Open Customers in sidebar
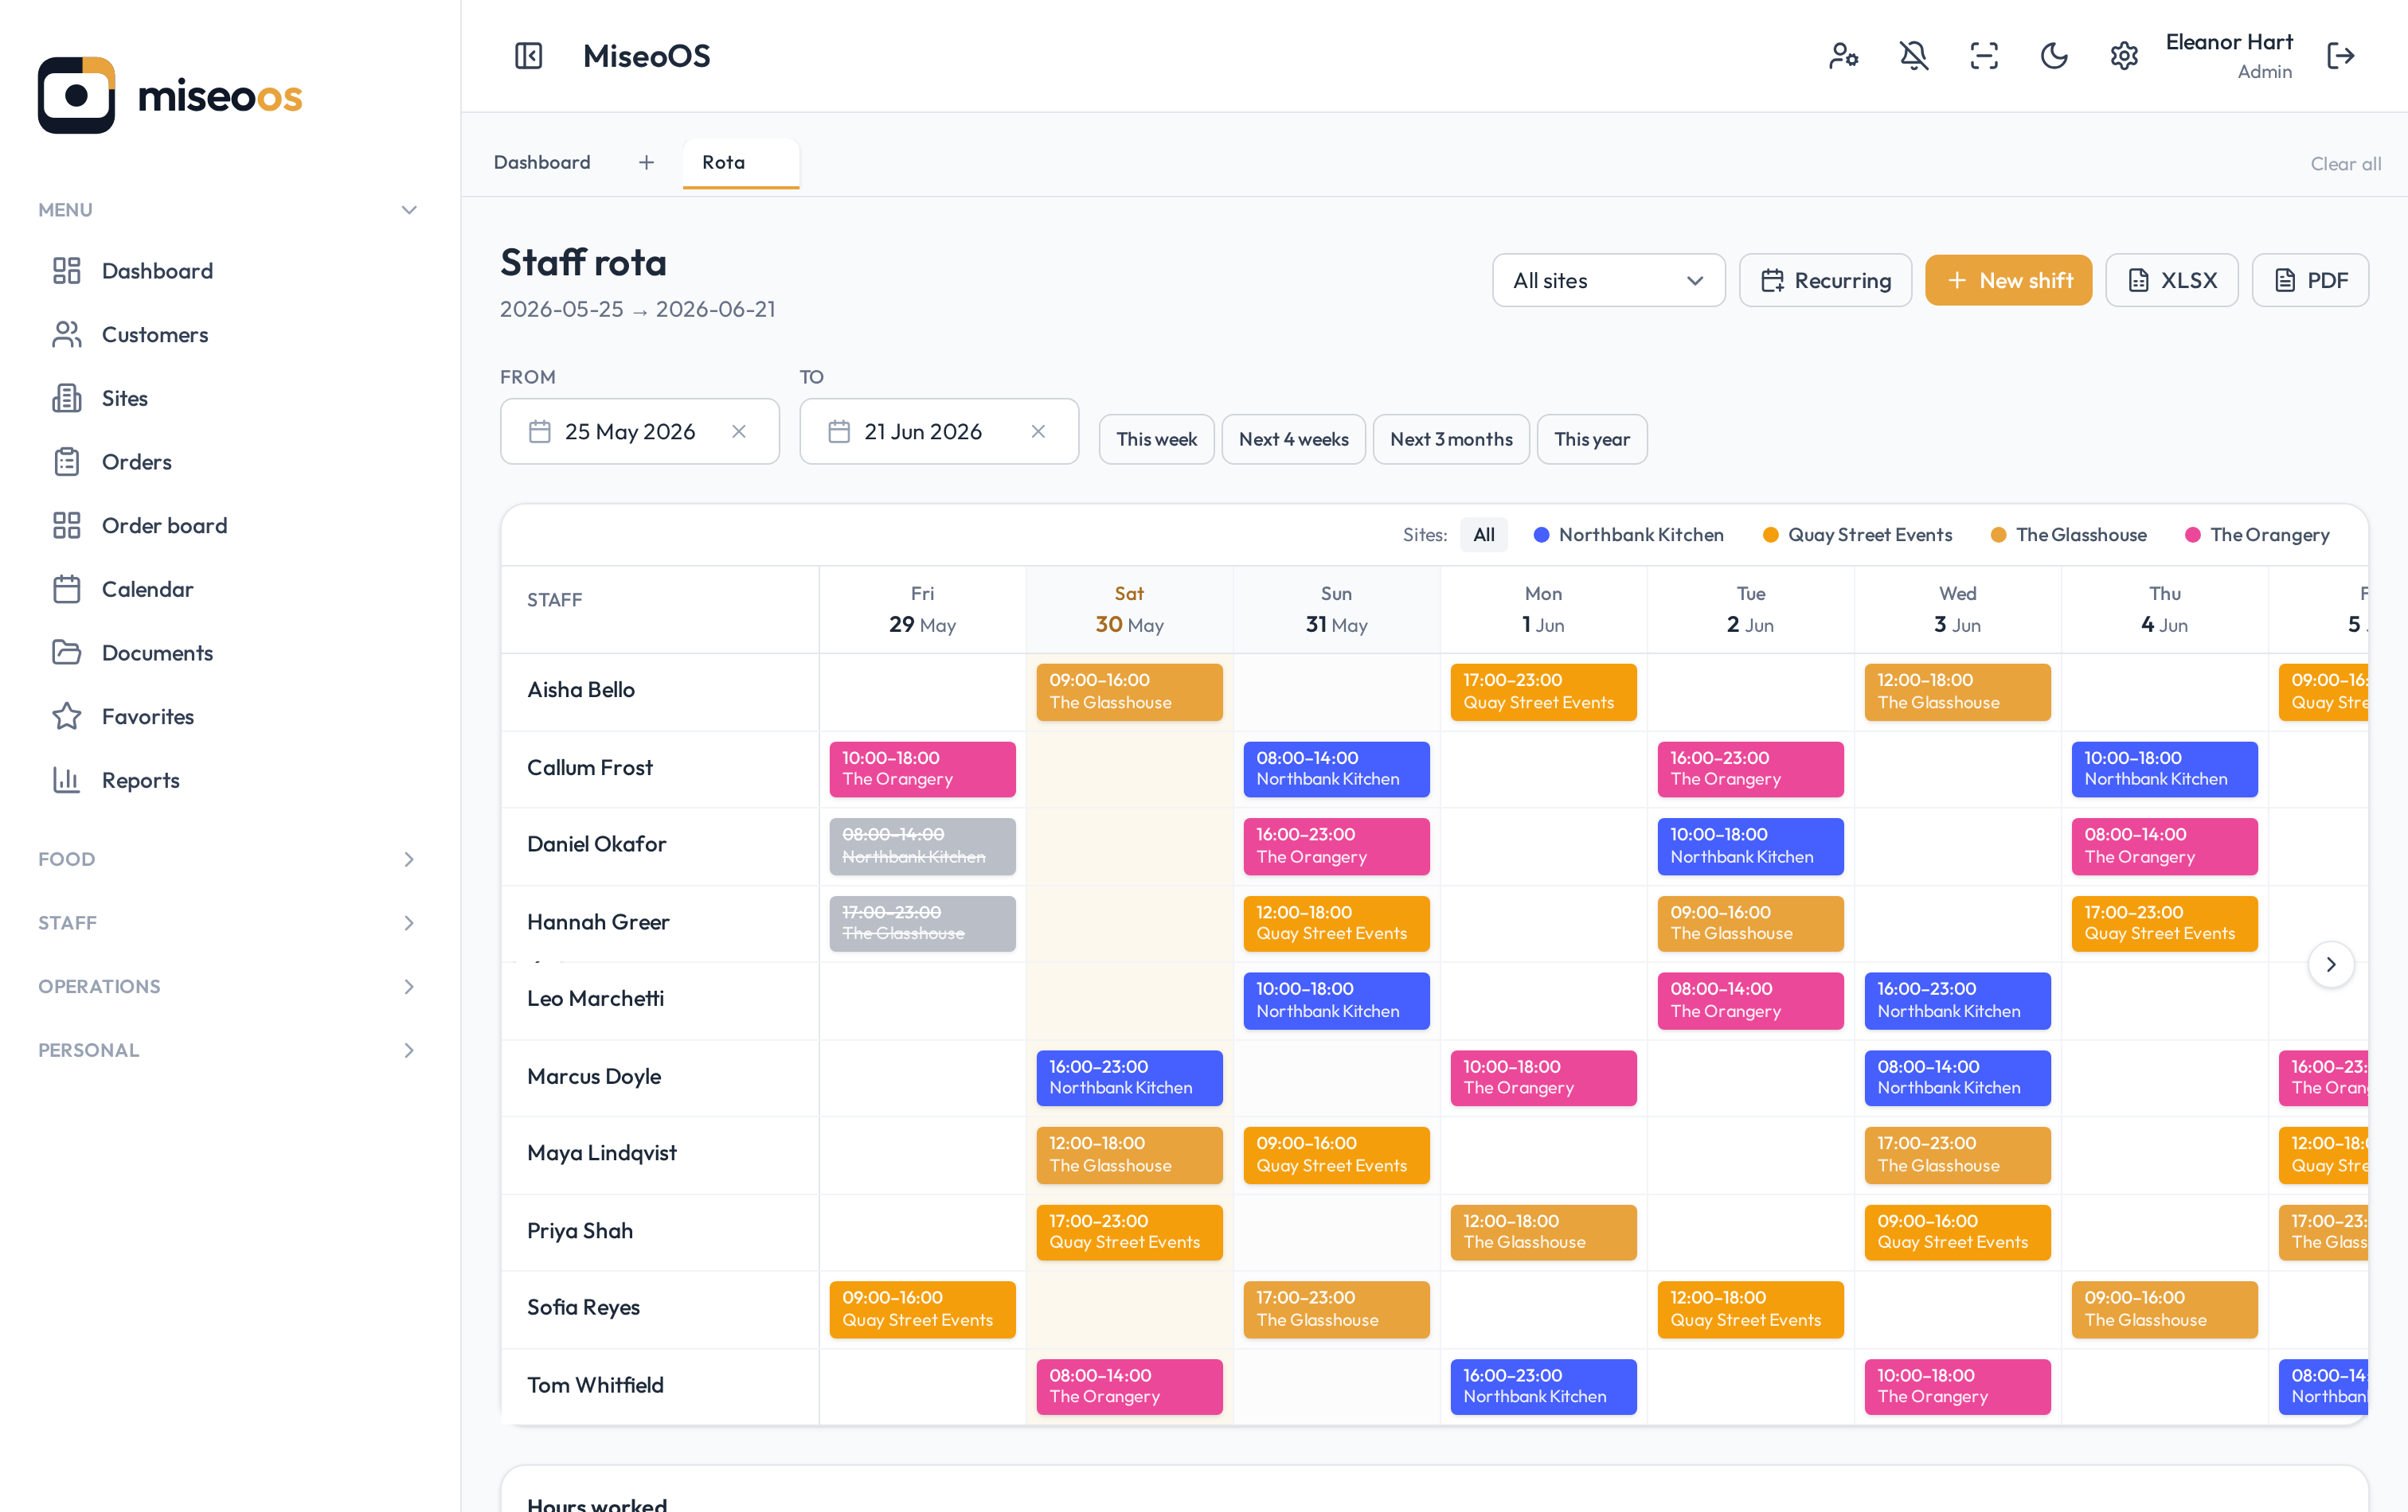Viewport: 2408px width, 1512px height. [230, 333]
